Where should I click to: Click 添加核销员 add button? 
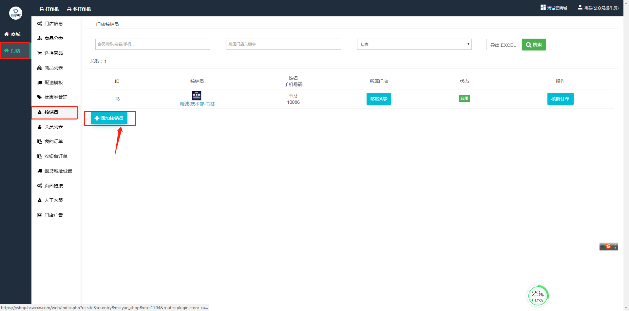[109, 118]
